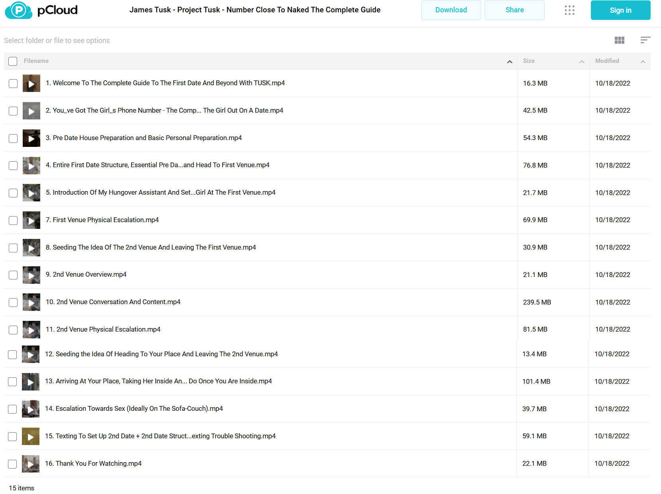Check the box for 12. Seeding the Idea Of Heading
The height and width of the screenshot is (494, 661).
[x=12, y=355]
